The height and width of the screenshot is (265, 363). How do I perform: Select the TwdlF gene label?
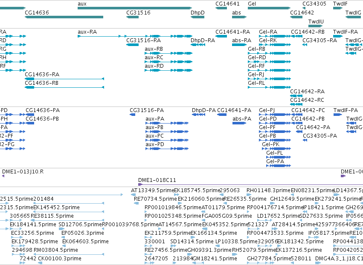point(340,4)
